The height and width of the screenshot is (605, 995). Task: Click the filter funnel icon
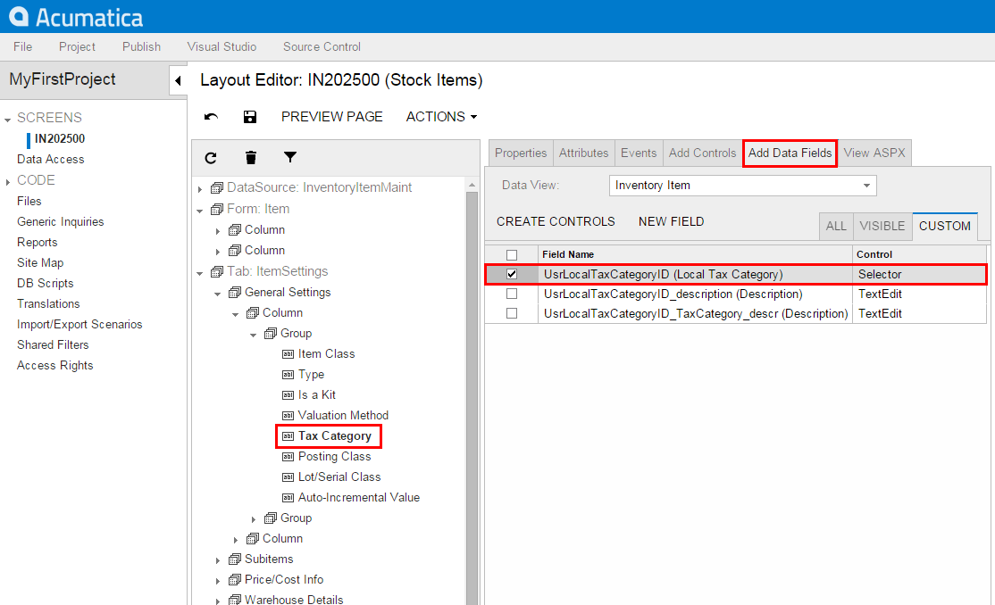click(290, 158)
